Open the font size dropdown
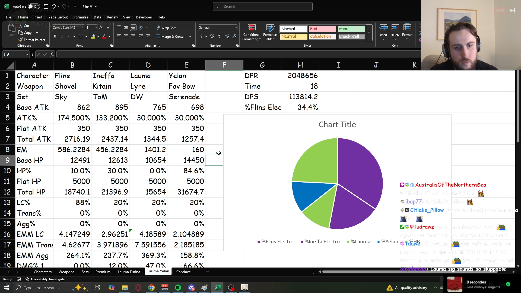521x293 pixels. [x=96, y=28]
